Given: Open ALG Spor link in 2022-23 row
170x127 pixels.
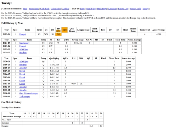Looking at the screenshot, I should (x=24, y=49).
